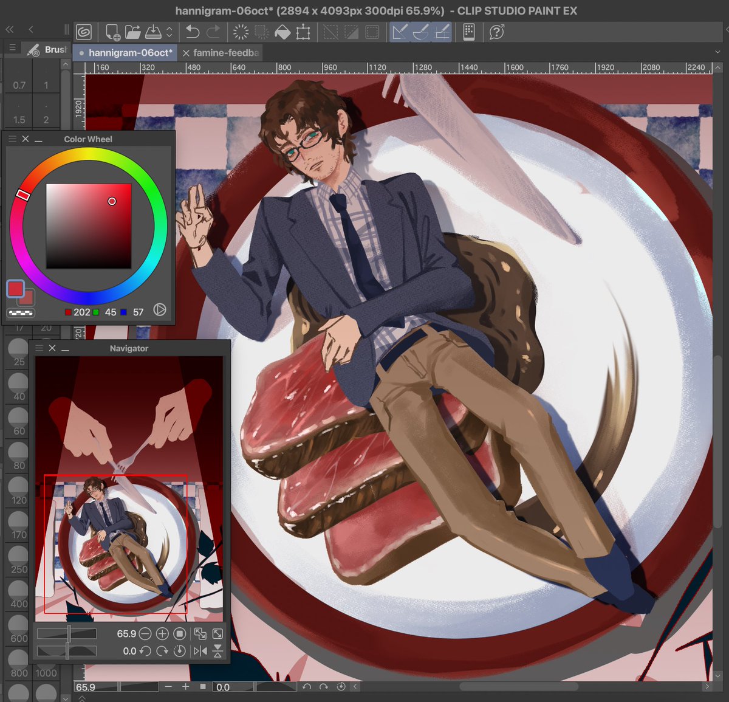Screen dimensions: 729x702
Task: Toggle Snap to Ruler
Action: (x=399, y=32)
